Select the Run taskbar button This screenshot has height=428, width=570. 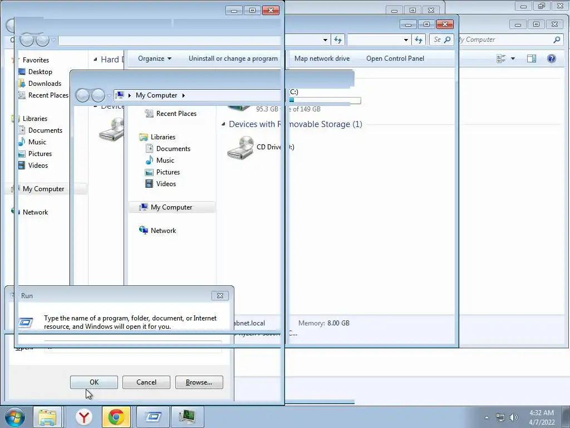[x=153, y=417]
